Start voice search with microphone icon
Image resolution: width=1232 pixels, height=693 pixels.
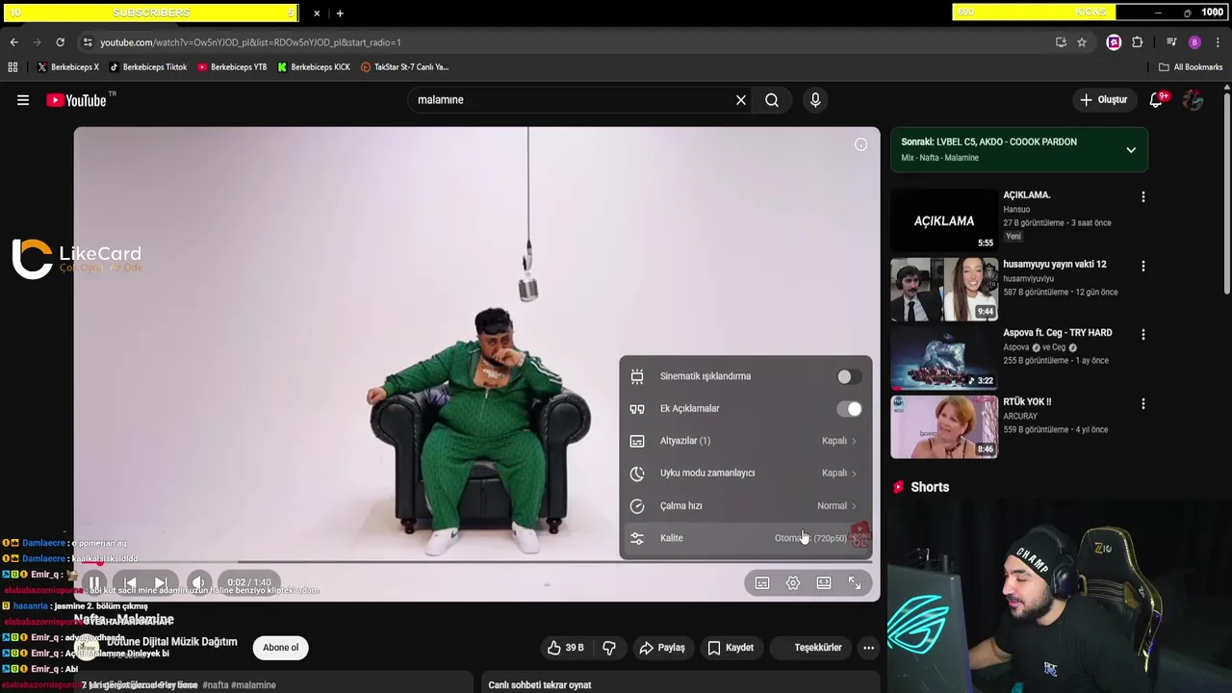point(815,100)
